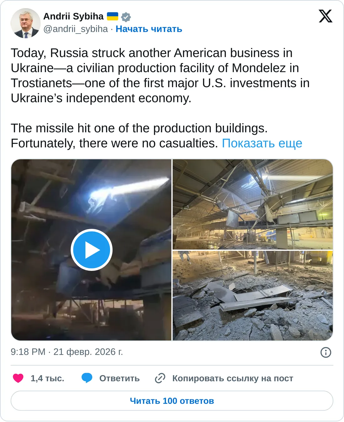This screenshot has width=344, height=422.
Task: Open the "Читать 100 ответов" button
Action: [x=172, y=401]
